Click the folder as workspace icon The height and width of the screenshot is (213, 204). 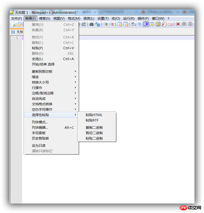(x=170, y=24)
